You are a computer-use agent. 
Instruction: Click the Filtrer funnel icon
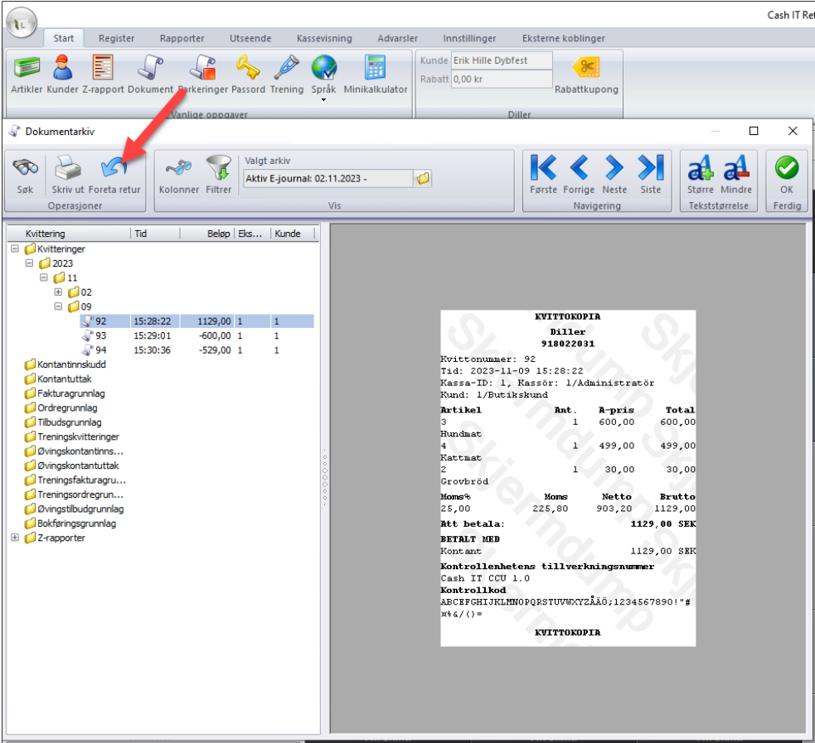(x=218, y=169)
